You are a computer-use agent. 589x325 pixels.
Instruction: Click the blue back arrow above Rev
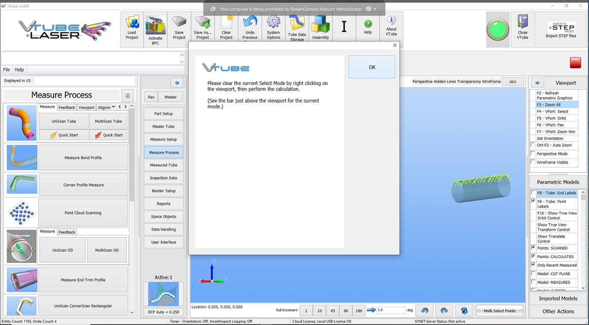click(176, 83)
